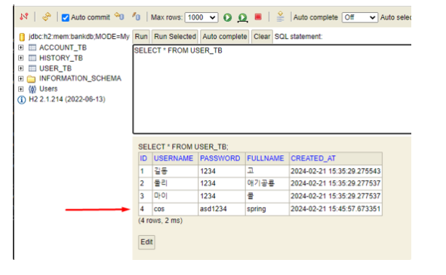Click the Refresh icon in toolbar
The height and width of the screenshot is (275, 446).
point(47,17)
